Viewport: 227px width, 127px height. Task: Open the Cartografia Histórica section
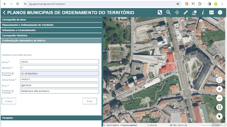(51, 36)
